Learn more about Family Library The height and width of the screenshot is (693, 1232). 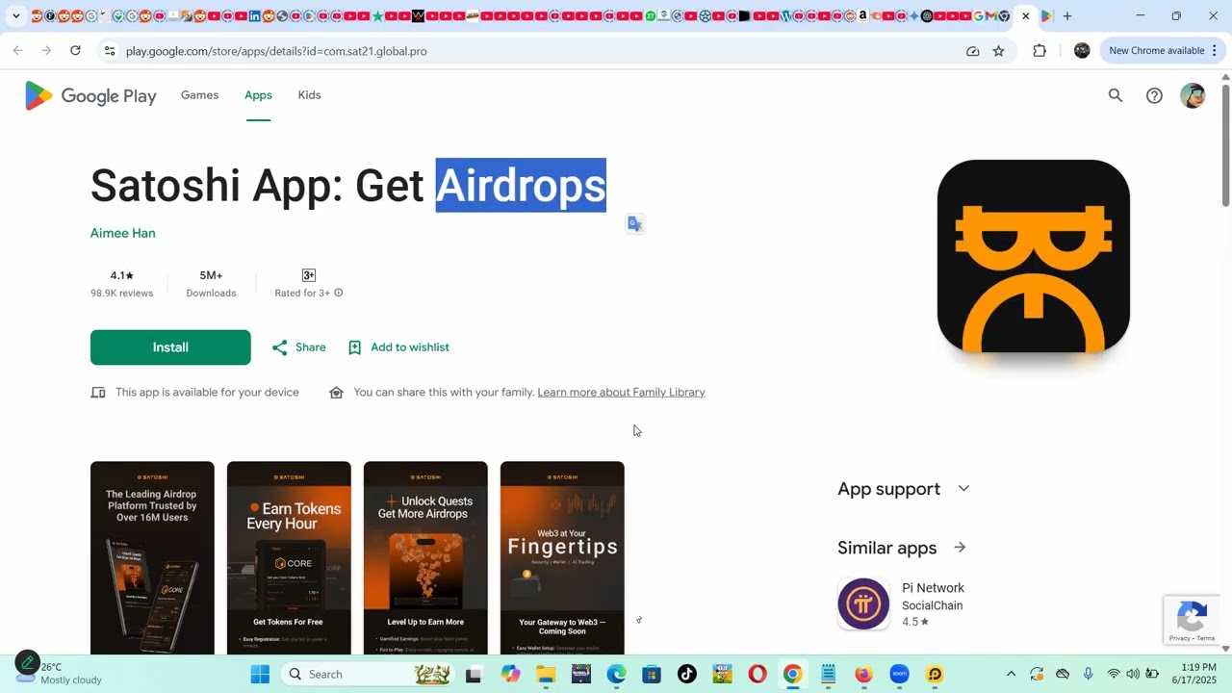(621, 393)
